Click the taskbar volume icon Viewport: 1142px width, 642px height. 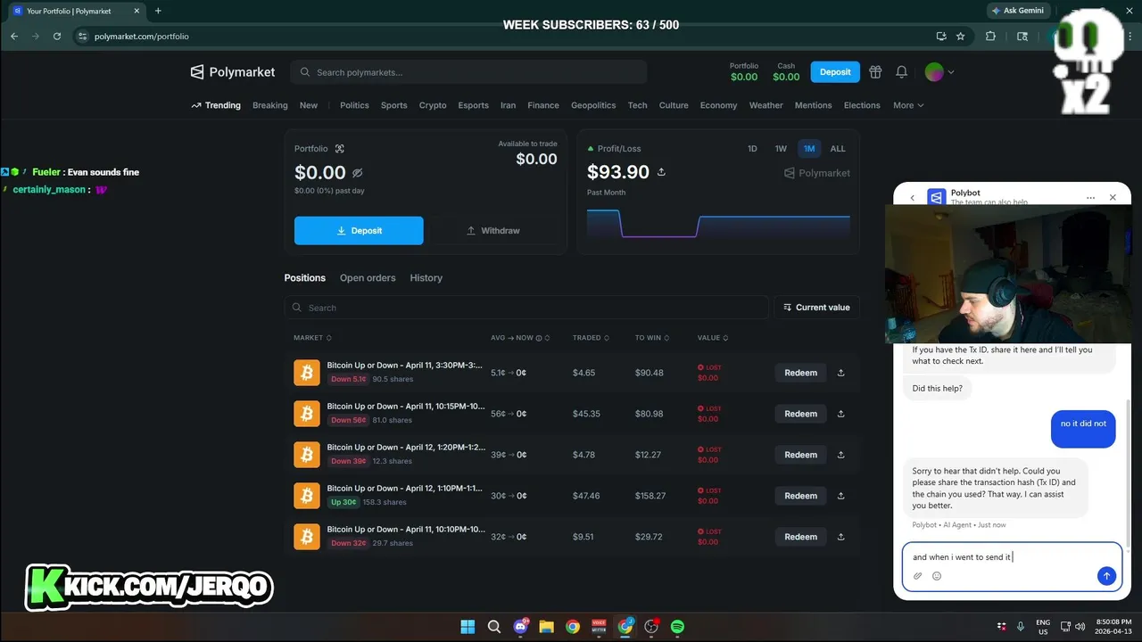coord(1080,626)
